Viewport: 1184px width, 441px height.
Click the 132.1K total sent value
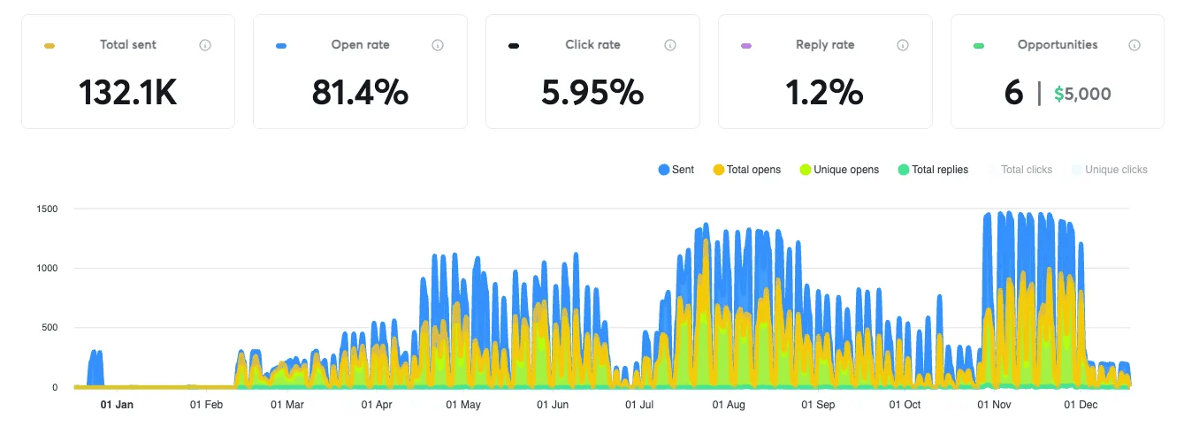point(128,93)
